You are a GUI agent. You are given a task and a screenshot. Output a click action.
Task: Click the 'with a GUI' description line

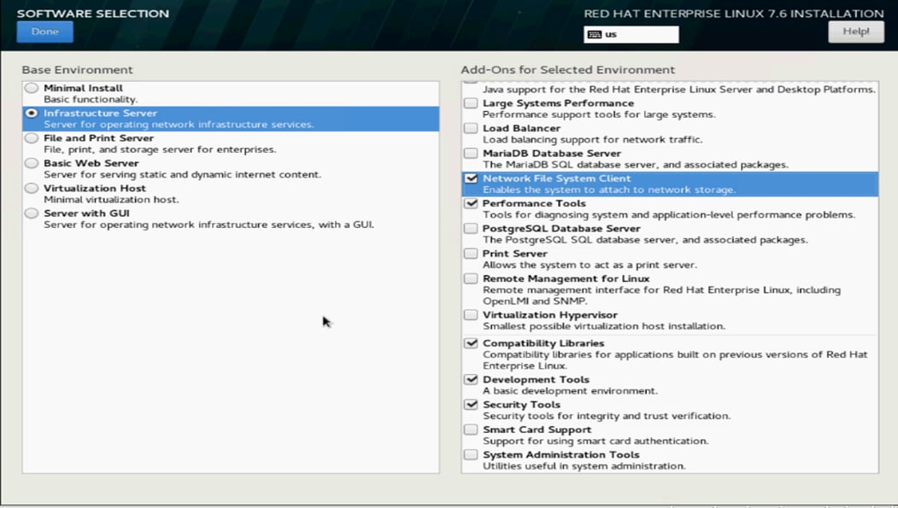(x=209, y=225)
